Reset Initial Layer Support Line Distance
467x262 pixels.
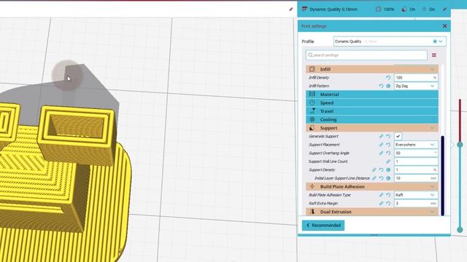pos(381,178)
